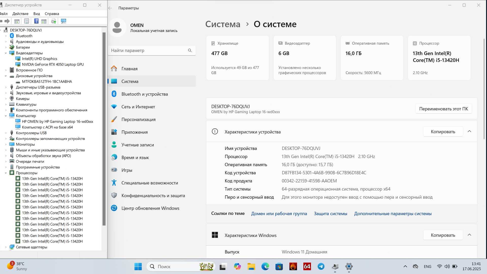487x274 pixels.
Task: Open Учетные записи settings
Action: tap(152, 145)
